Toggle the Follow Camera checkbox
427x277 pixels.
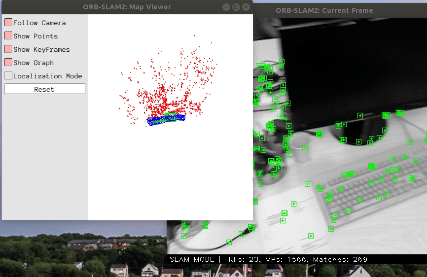pos(8,23)
